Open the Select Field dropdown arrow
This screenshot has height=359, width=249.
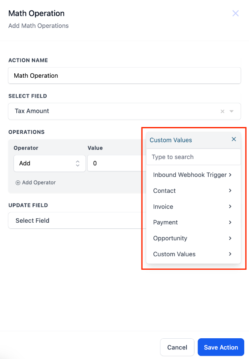pyautogui.click(x=231, y=112)
